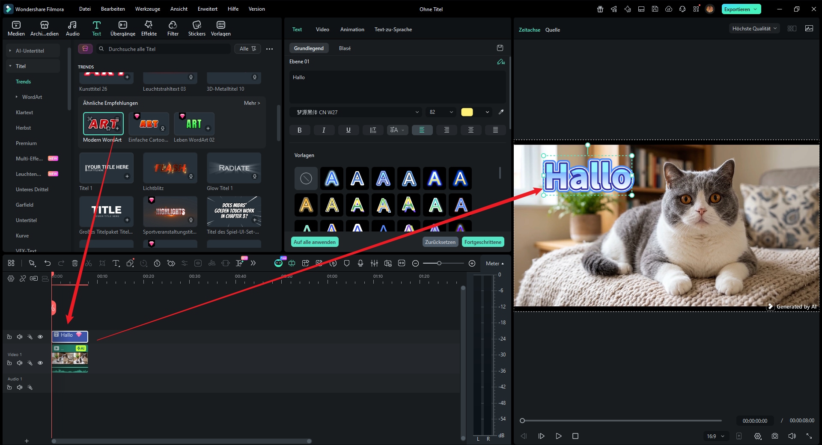Open the text color dropdown arrow

click(x=487, y=112)
